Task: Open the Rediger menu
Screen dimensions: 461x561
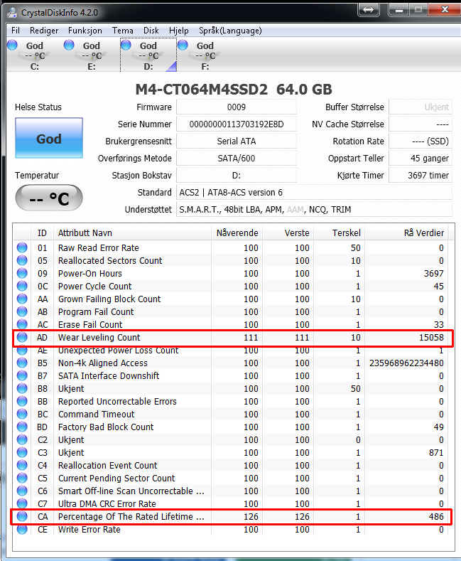Action: [44, 31]
